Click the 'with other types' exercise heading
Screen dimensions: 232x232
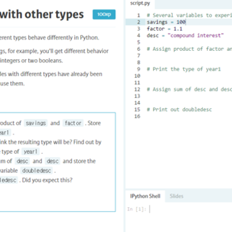click(42, 15)
